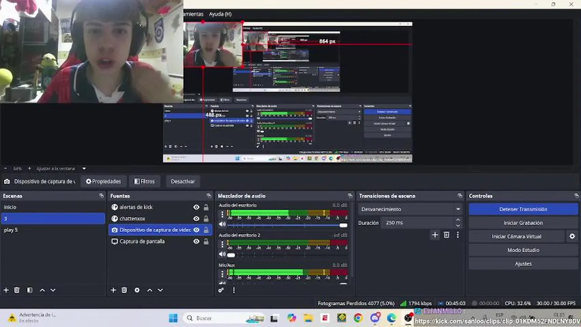Undock the Fuentes panel with header icon
The height and width of the screenshot is (327, 581).
[x=209, y=196]
